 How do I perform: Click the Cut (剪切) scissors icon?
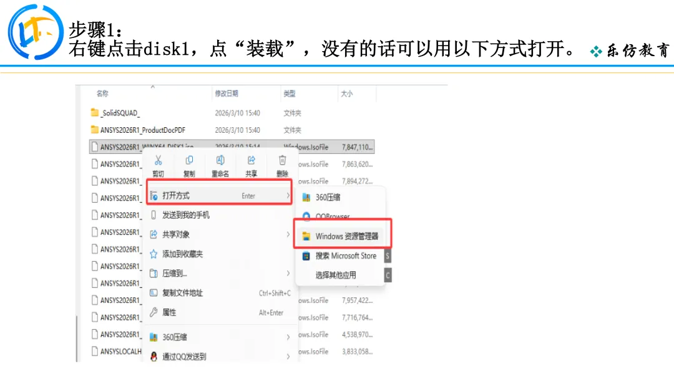(x=158, y=161)
